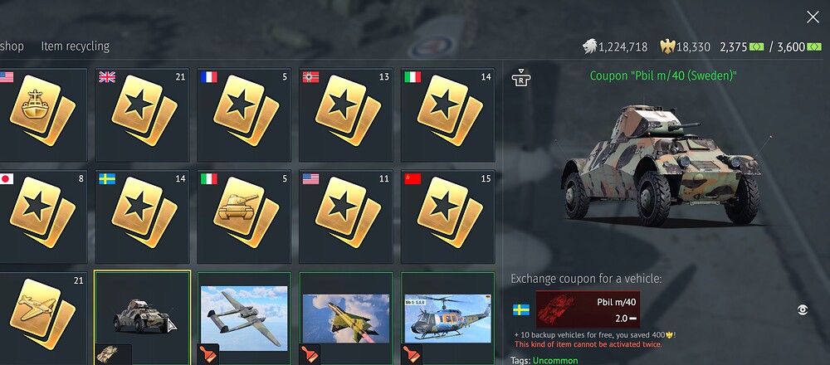Switch to the shop tab
830x365 pixels.
(x=12, y=46)
